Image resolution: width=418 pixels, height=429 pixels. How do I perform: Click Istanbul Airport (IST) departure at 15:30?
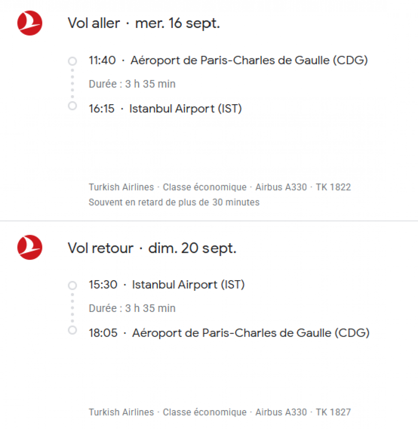(188, 284)
